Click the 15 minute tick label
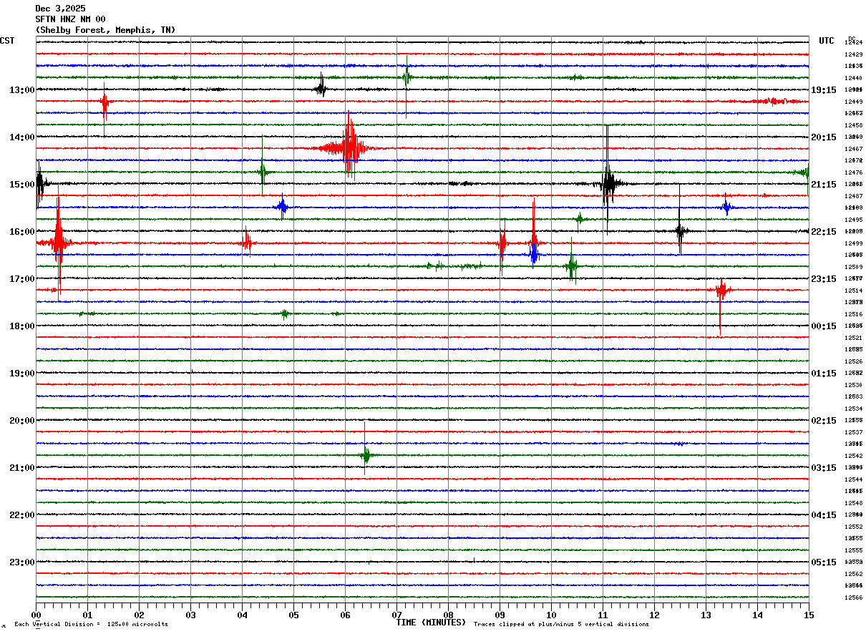The width and height of the screenshot is (866, 634). [x=808, y=615]
